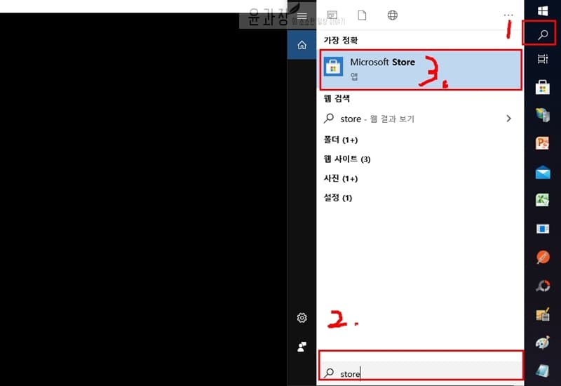Open the paint palette taskbar app
The image size is (561, 386).
pyautogui.click(x=543, y=342)
